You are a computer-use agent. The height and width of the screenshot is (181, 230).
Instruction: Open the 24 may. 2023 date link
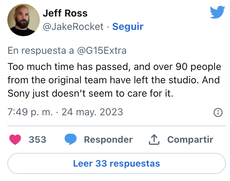[92, 112]
